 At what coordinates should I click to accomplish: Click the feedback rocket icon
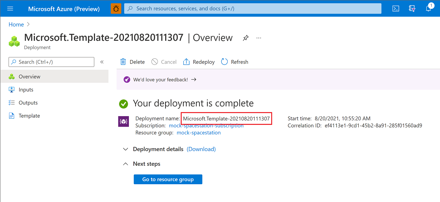(x=127, y=80)
